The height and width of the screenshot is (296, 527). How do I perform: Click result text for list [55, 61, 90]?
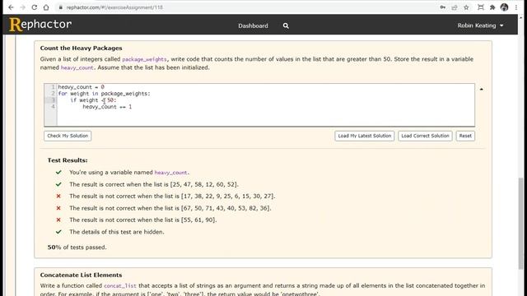(x=142, y=220)
